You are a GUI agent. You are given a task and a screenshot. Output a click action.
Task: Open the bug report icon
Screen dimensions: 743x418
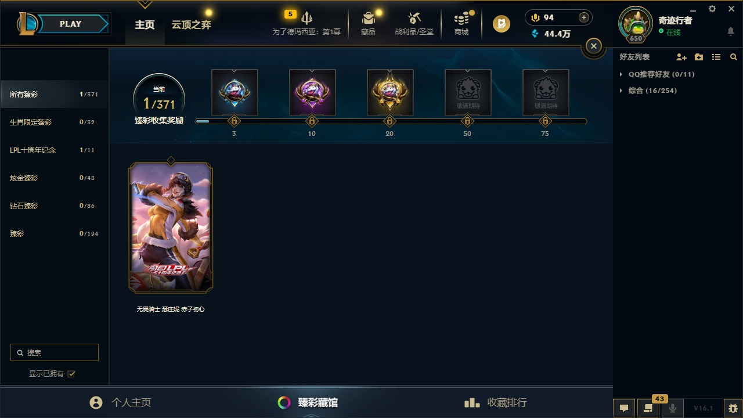[x=733, y=408]
